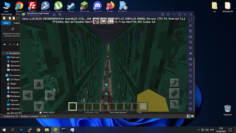Viewport: 236px width, 133px height.
Task: Tap the Minecraft fly down button
Action: click(x=174, y=104)
